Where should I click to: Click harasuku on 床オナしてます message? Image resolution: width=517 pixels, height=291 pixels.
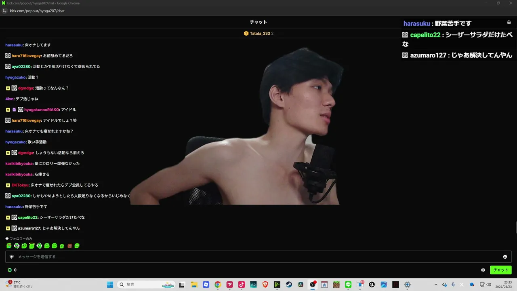(x=14, y=45)
